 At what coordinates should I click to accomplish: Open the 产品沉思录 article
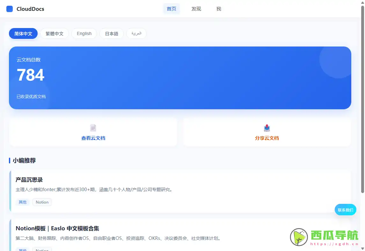(x=30, y=179)
